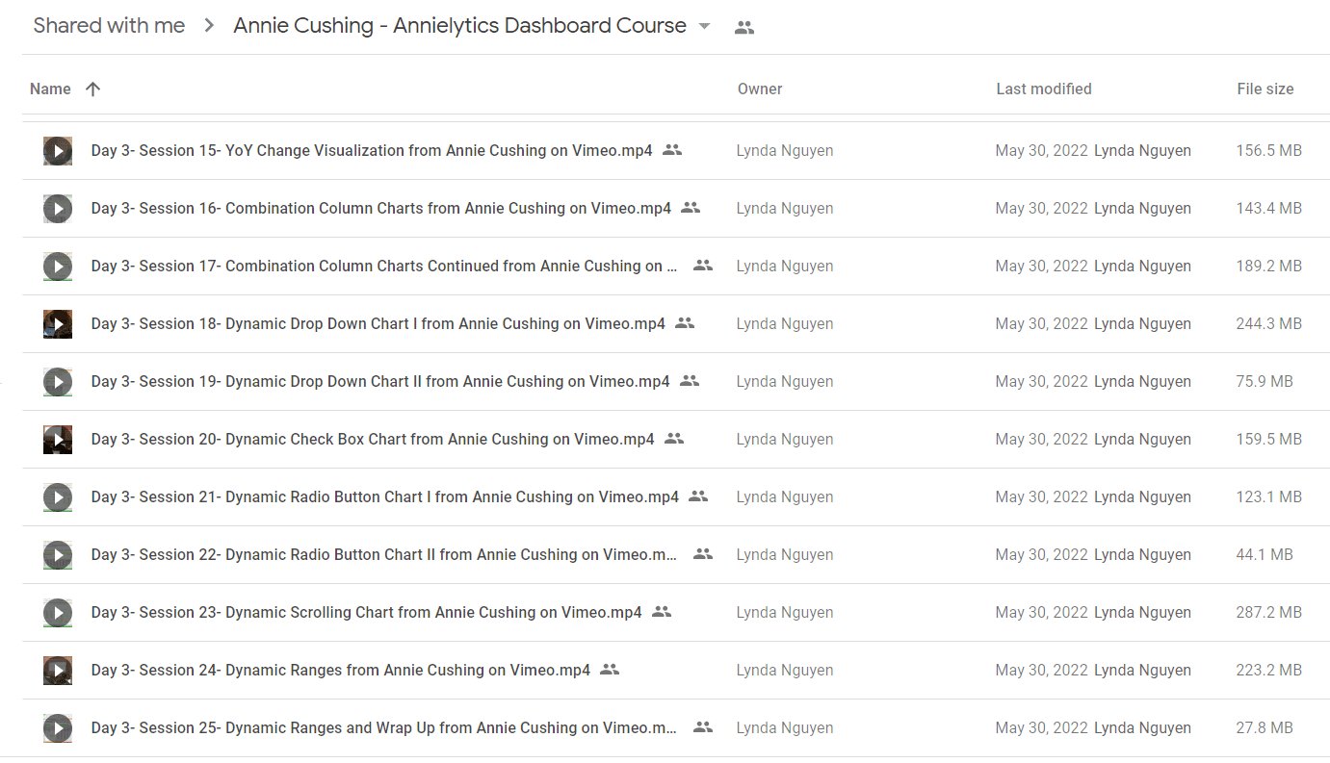Click the Owner column header
Image resolution: width=1330 pixels, height=763 pixels.
[x=760, y=89]
